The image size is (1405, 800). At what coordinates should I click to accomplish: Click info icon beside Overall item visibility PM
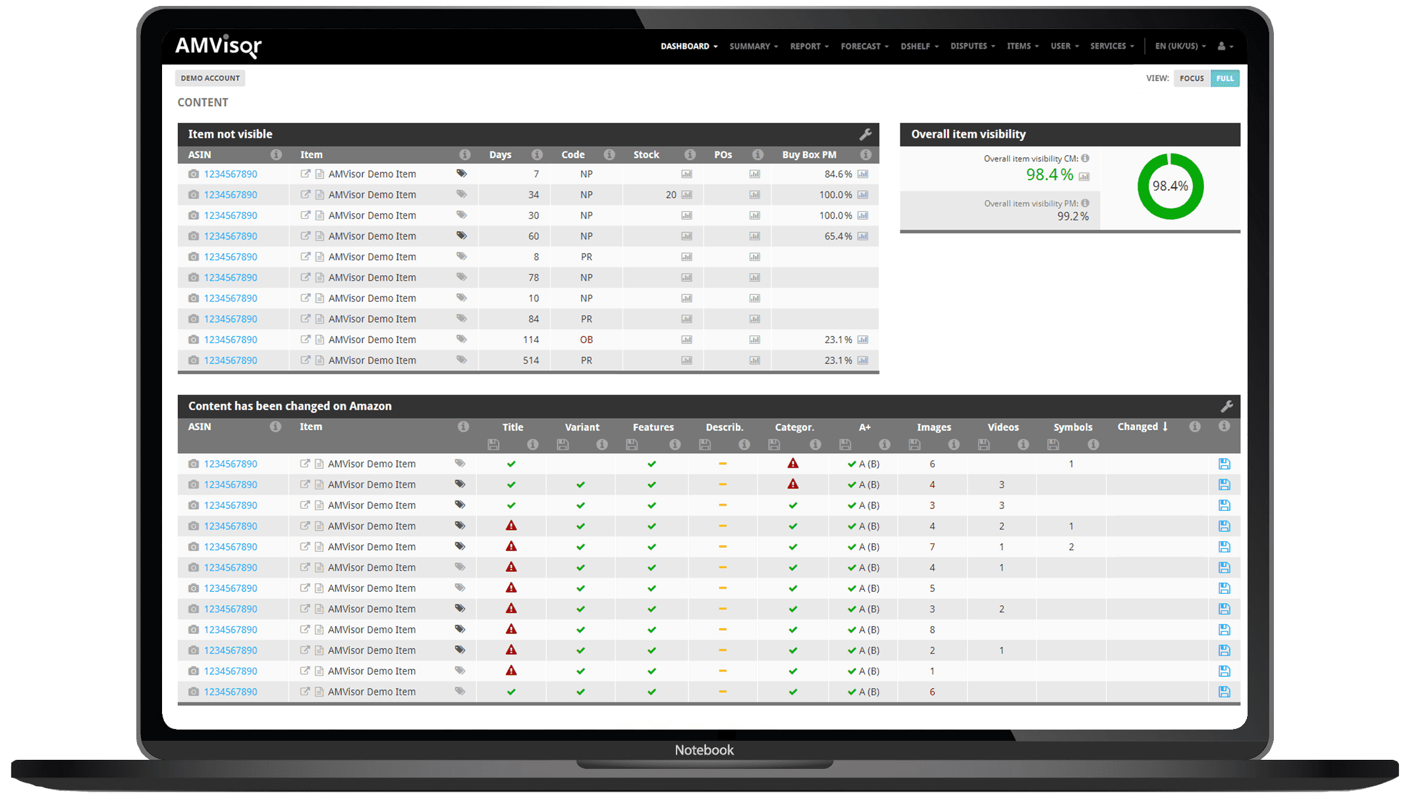click(x=1085, y=203)
